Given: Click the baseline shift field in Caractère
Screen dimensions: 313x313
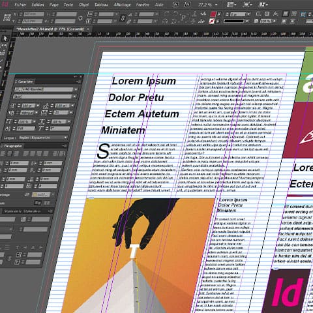Looking at the screenshot, I should click(x=25, y=128).
